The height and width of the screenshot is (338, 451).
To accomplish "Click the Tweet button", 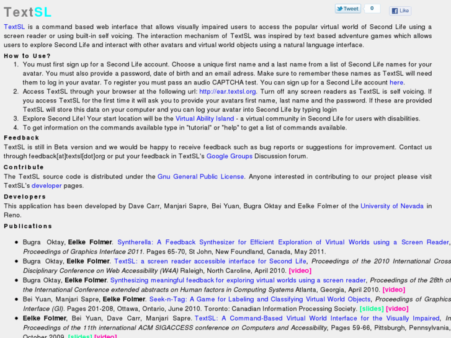I will coord(348,9).
